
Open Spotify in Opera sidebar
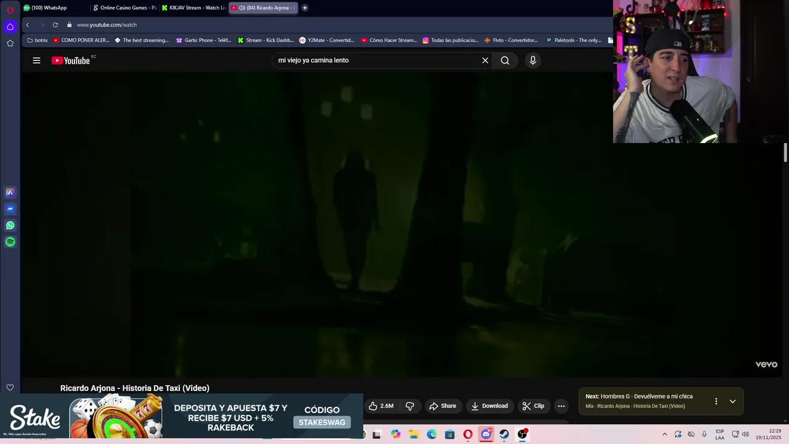tap(10, 242)
